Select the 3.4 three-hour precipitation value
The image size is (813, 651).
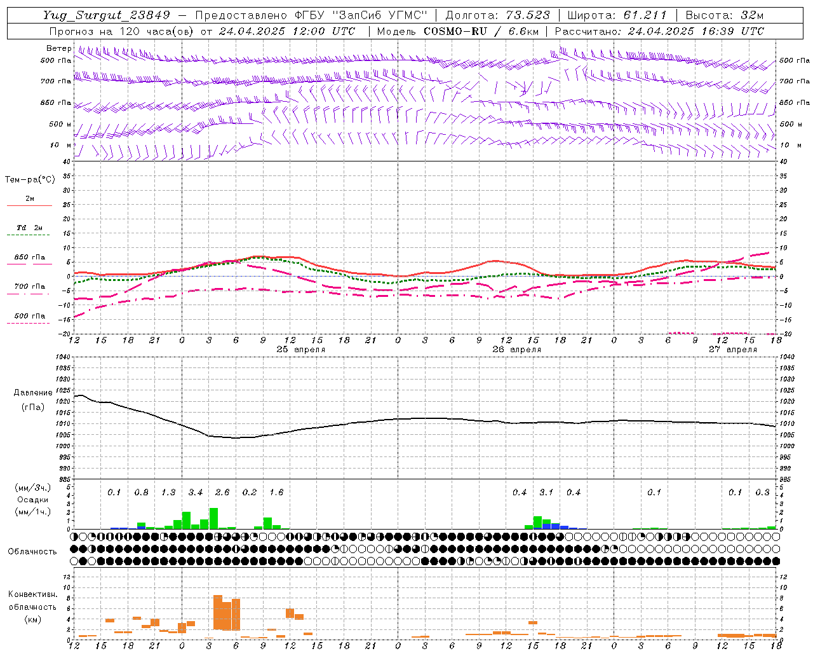click(196, 493)
